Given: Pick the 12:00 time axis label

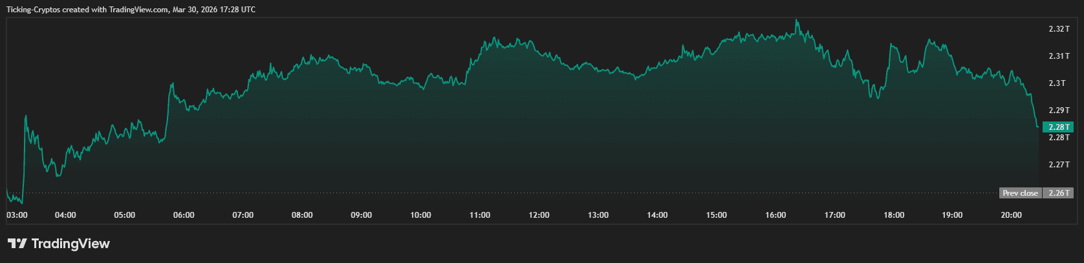Looking at the screenshot, I should point(539,215).
